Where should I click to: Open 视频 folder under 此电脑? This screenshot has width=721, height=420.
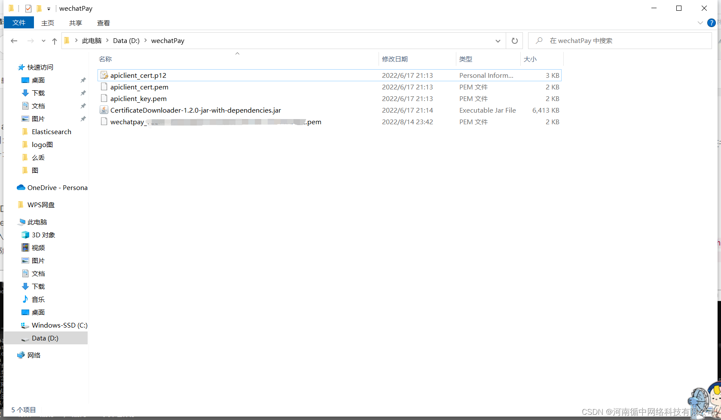38,248
